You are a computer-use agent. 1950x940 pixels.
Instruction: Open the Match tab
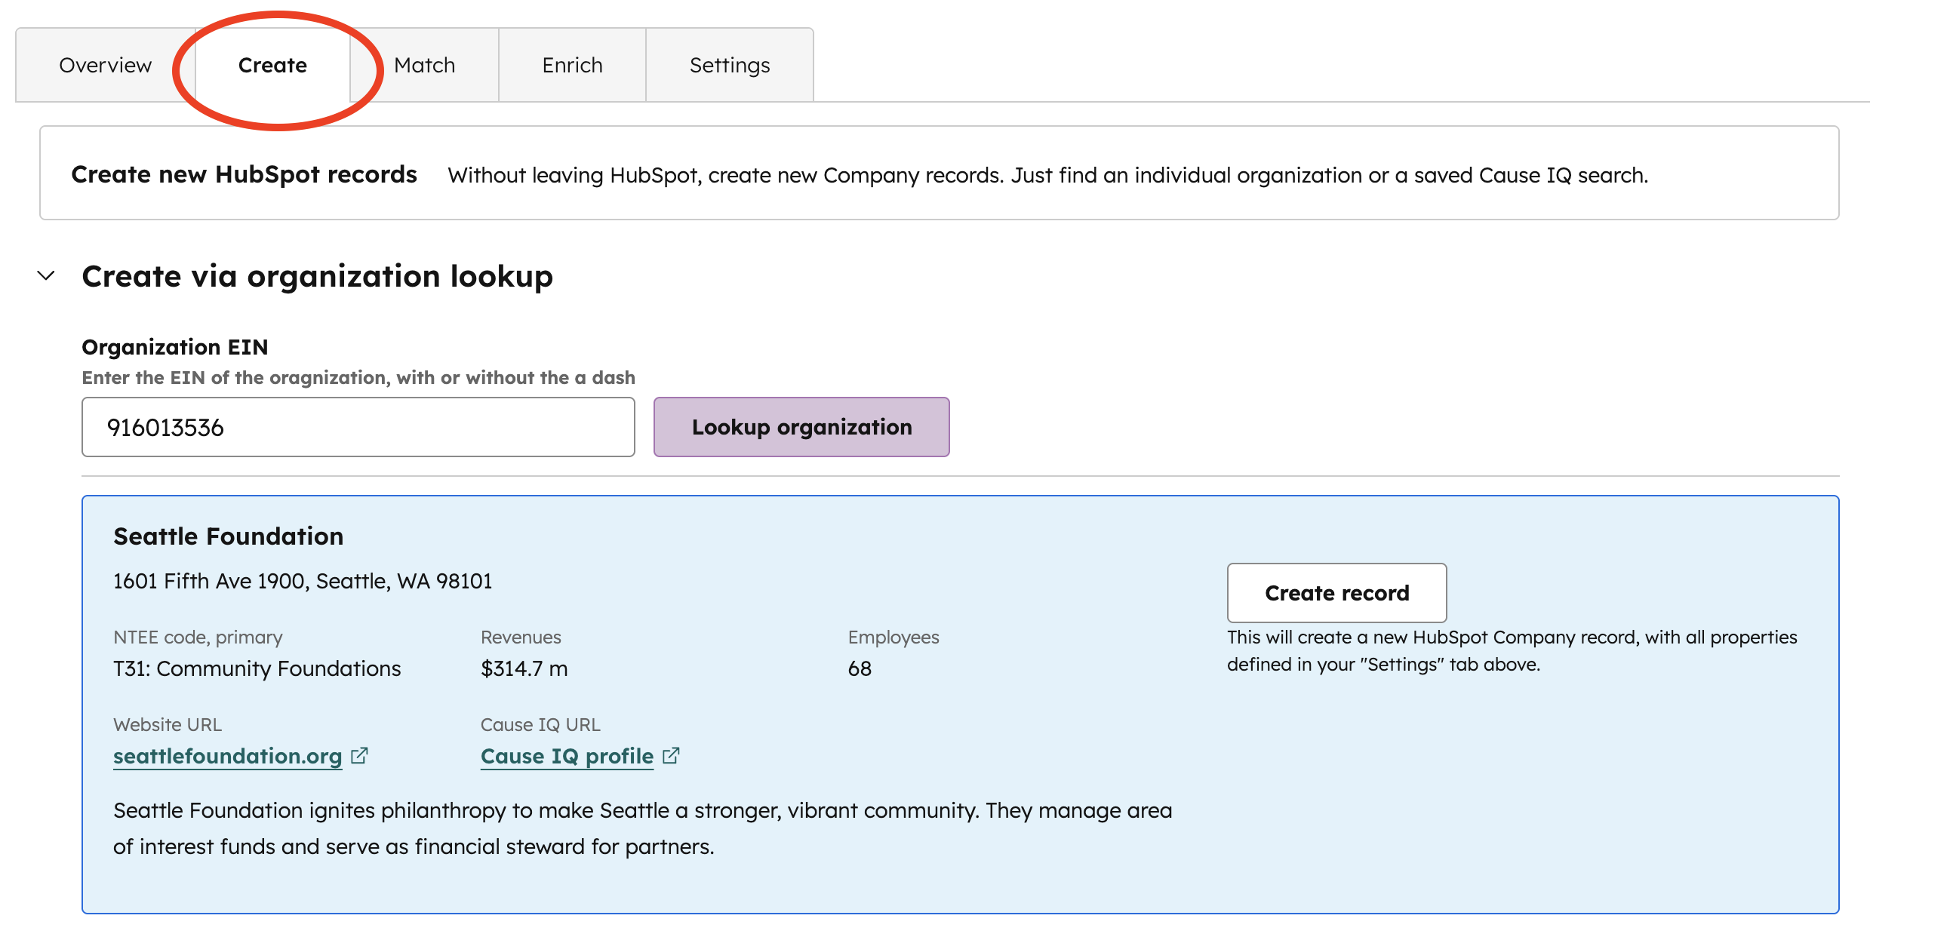(424, 65)
